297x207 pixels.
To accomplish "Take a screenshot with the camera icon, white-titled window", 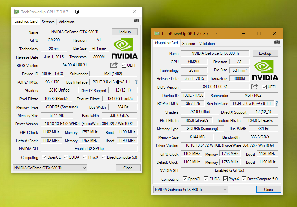I will (x=137, y=21).
